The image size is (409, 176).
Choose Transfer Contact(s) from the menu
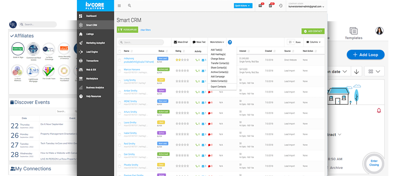pyautogui.click(x=220, y=63)
